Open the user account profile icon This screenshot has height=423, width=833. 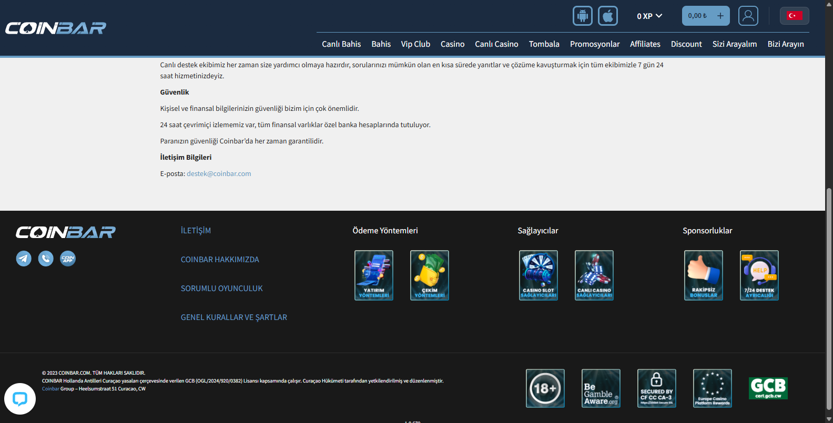pos(748,16)
